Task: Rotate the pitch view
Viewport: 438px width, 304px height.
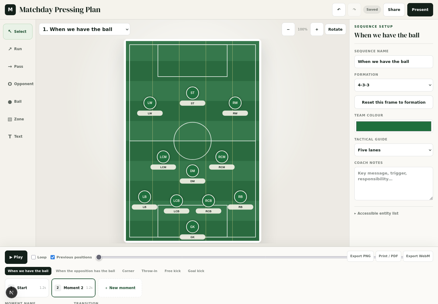Action: [x=335, y=29]
